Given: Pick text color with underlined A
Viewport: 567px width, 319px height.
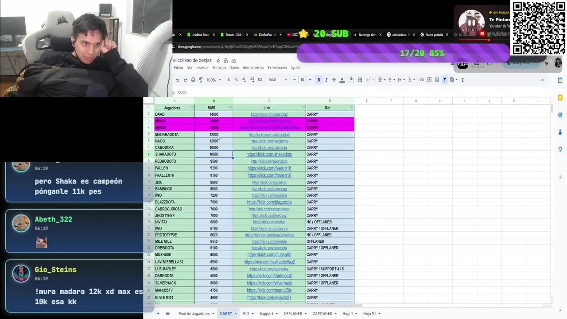Looking at the screenshot, I should [342, 80].
